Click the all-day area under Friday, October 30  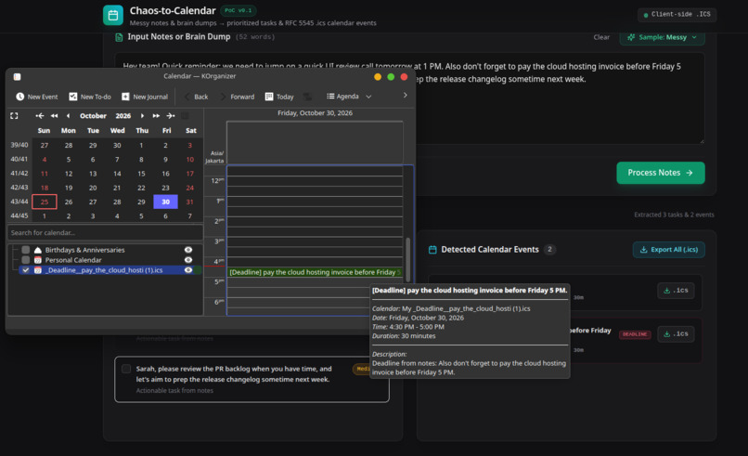point(315,142)
